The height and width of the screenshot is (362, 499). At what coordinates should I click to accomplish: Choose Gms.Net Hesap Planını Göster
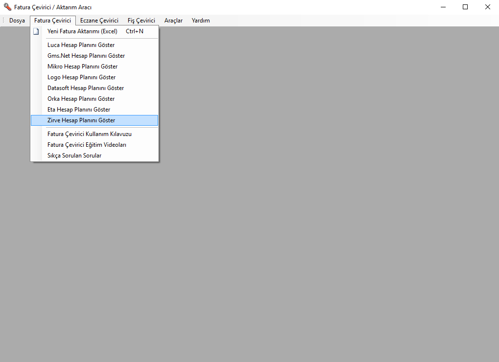94,56
